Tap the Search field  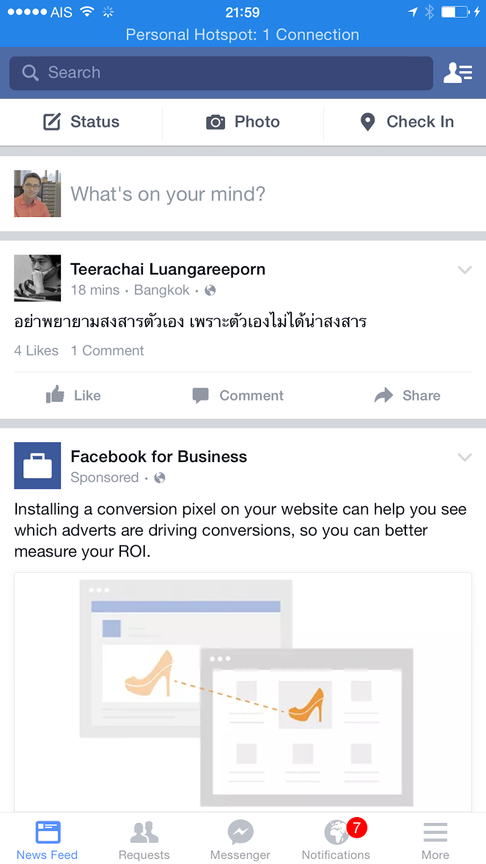pyautogui.click(x=221, y=73)
